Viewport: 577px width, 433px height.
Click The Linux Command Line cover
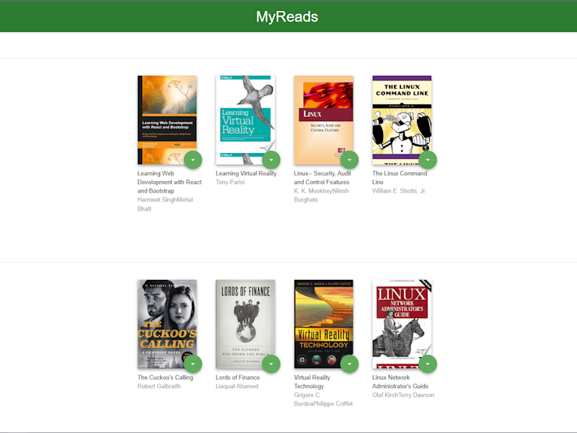pyautogui.click(x=402, y=120)
